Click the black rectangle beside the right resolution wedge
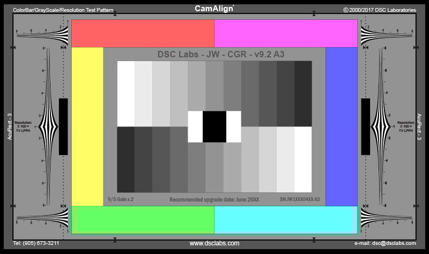Screen dimensions: 429x254 (x=366, y=126)
